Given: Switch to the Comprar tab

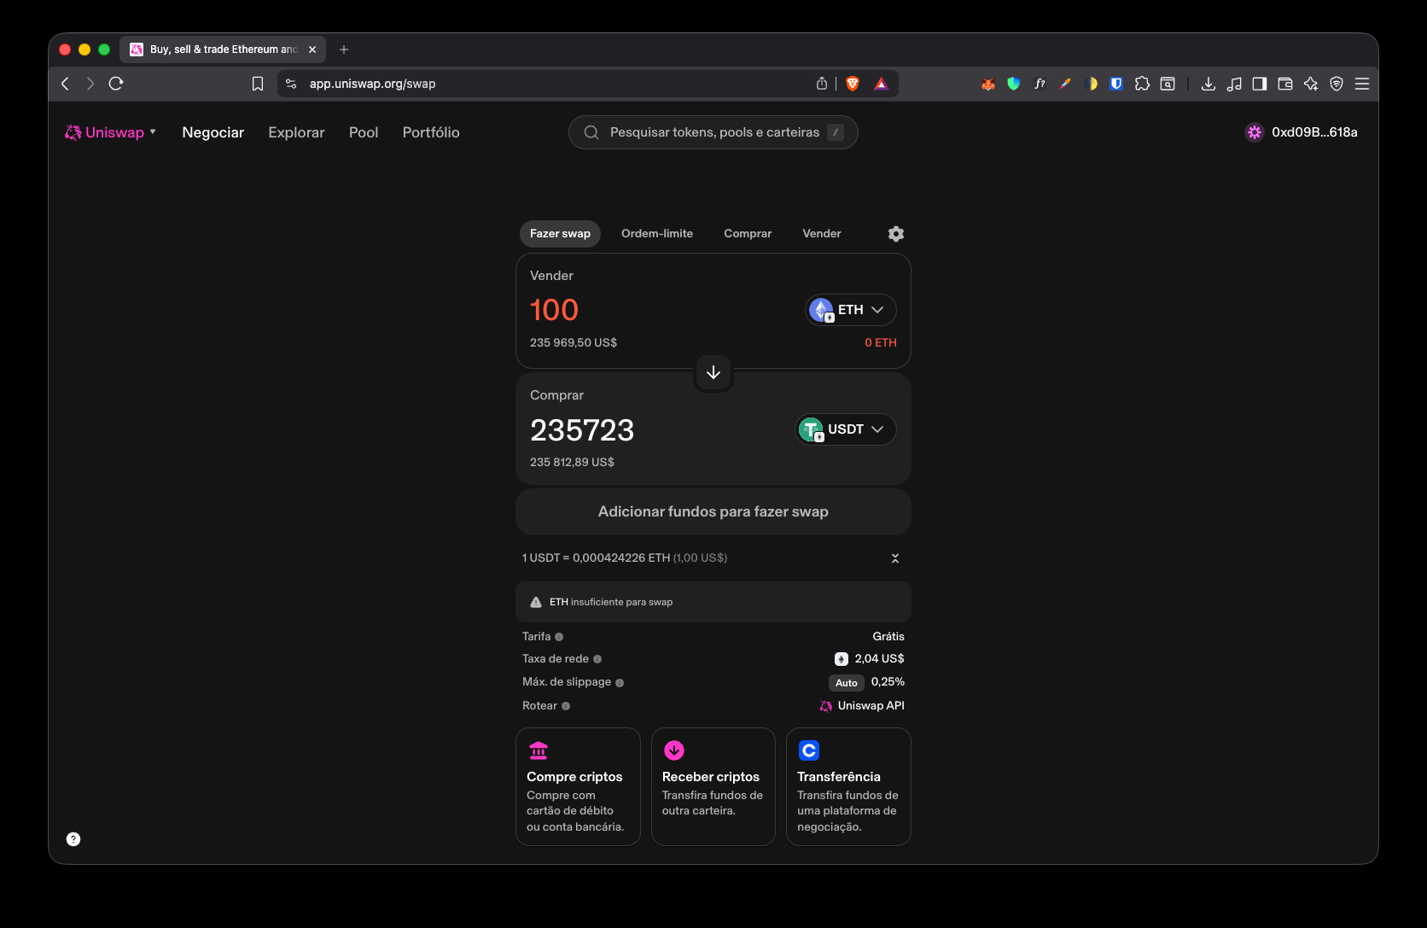Looking at the screenshot, I should [748, 234].
